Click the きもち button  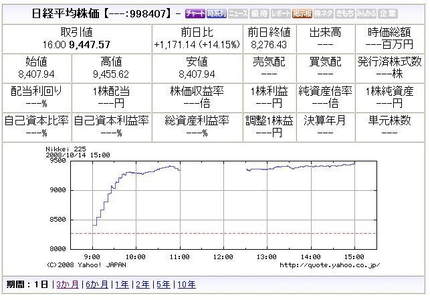pyautogui.click(x=344, y=13)
